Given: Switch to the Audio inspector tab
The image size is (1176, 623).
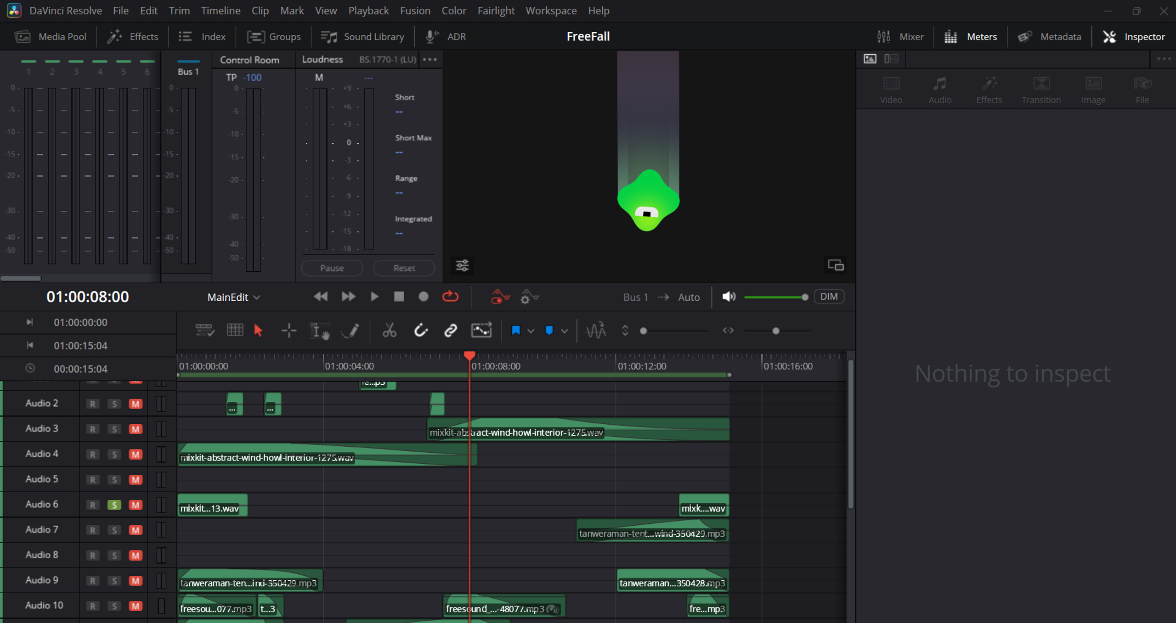Looking at the screenshot, I should 940,90.
